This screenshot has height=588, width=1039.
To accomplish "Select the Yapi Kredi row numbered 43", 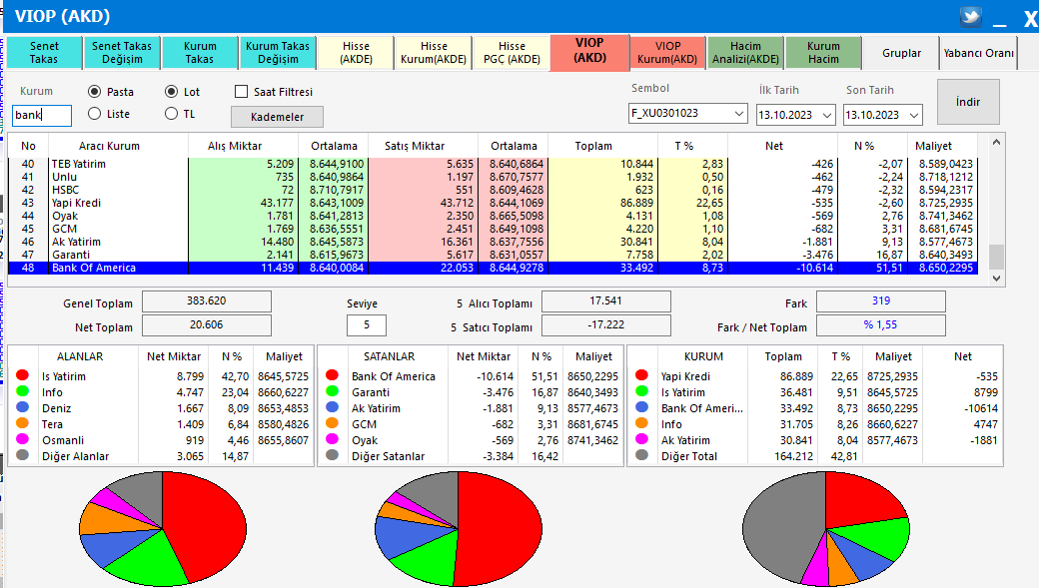I will pos(493,203).
